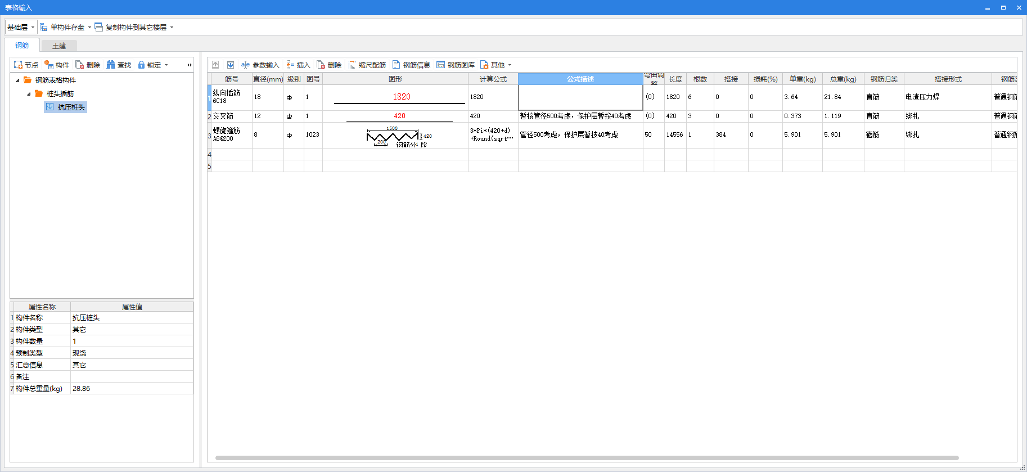Open 钢筋图库 rebar library

(x=456, y=65)
